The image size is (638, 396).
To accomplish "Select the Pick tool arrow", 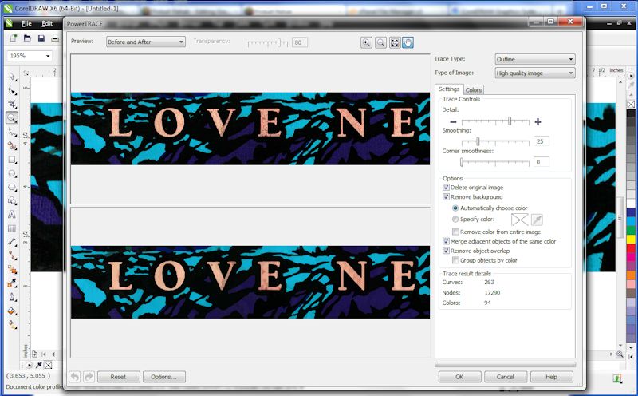I will click(x=12, y=76).
